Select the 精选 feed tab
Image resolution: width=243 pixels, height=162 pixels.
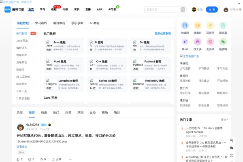[44, 113]
